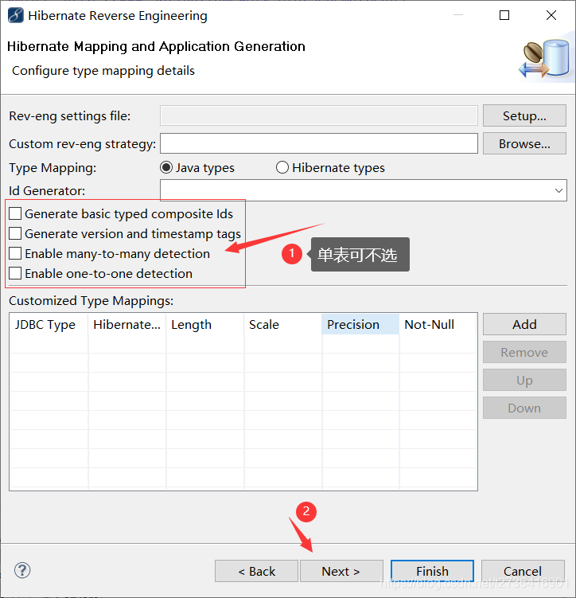Cancel the reverse engineering wizard
Image resolution: width=576 pixels, height=598 pixels.
523,571
